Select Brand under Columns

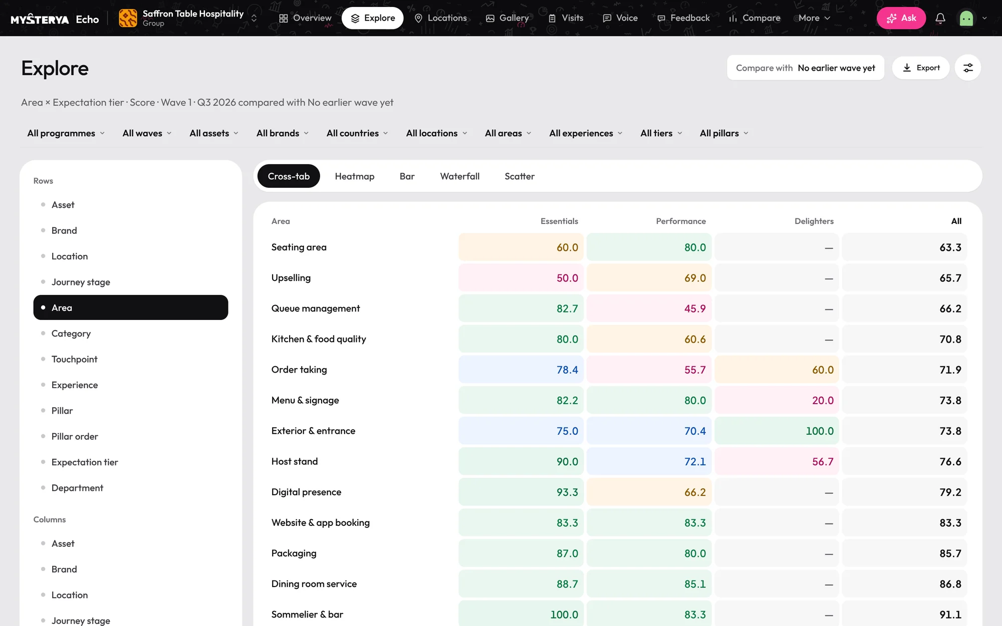click(131, 569)
